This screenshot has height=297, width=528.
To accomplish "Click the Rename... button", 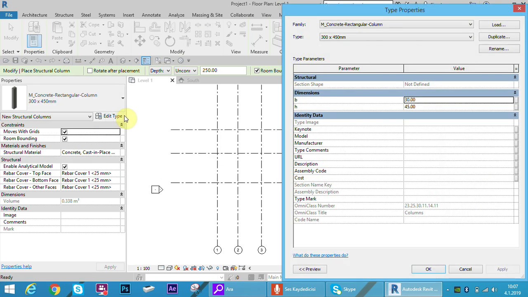I will pos(498,49).
